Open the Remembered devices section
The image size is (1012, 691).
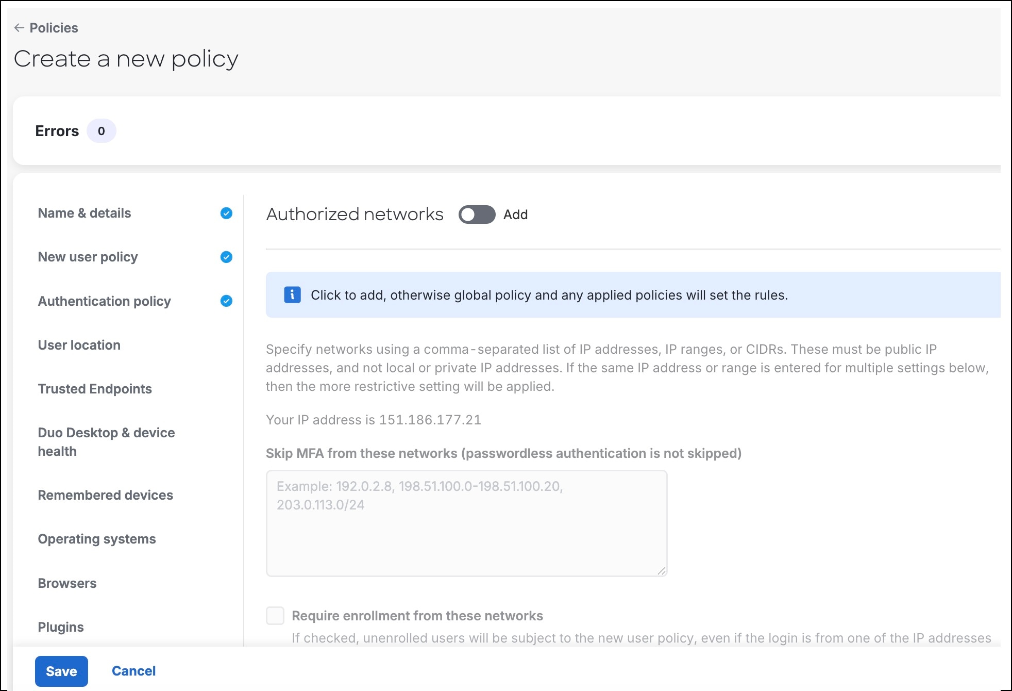[x=105, y=495]
